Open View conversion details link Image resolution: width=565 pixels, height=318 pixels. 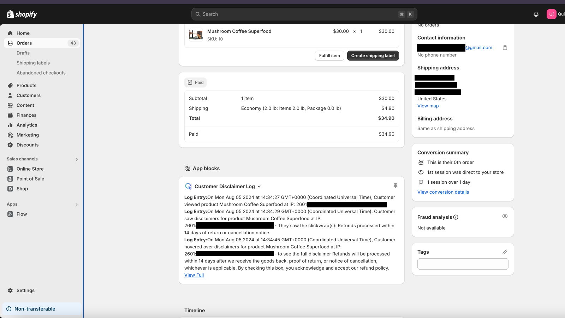pos(443,192)
